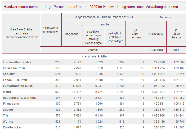Click footnote 2 beside Umsatz header
This screenshot has height=130, width=188.
click(x=171, y=16)
